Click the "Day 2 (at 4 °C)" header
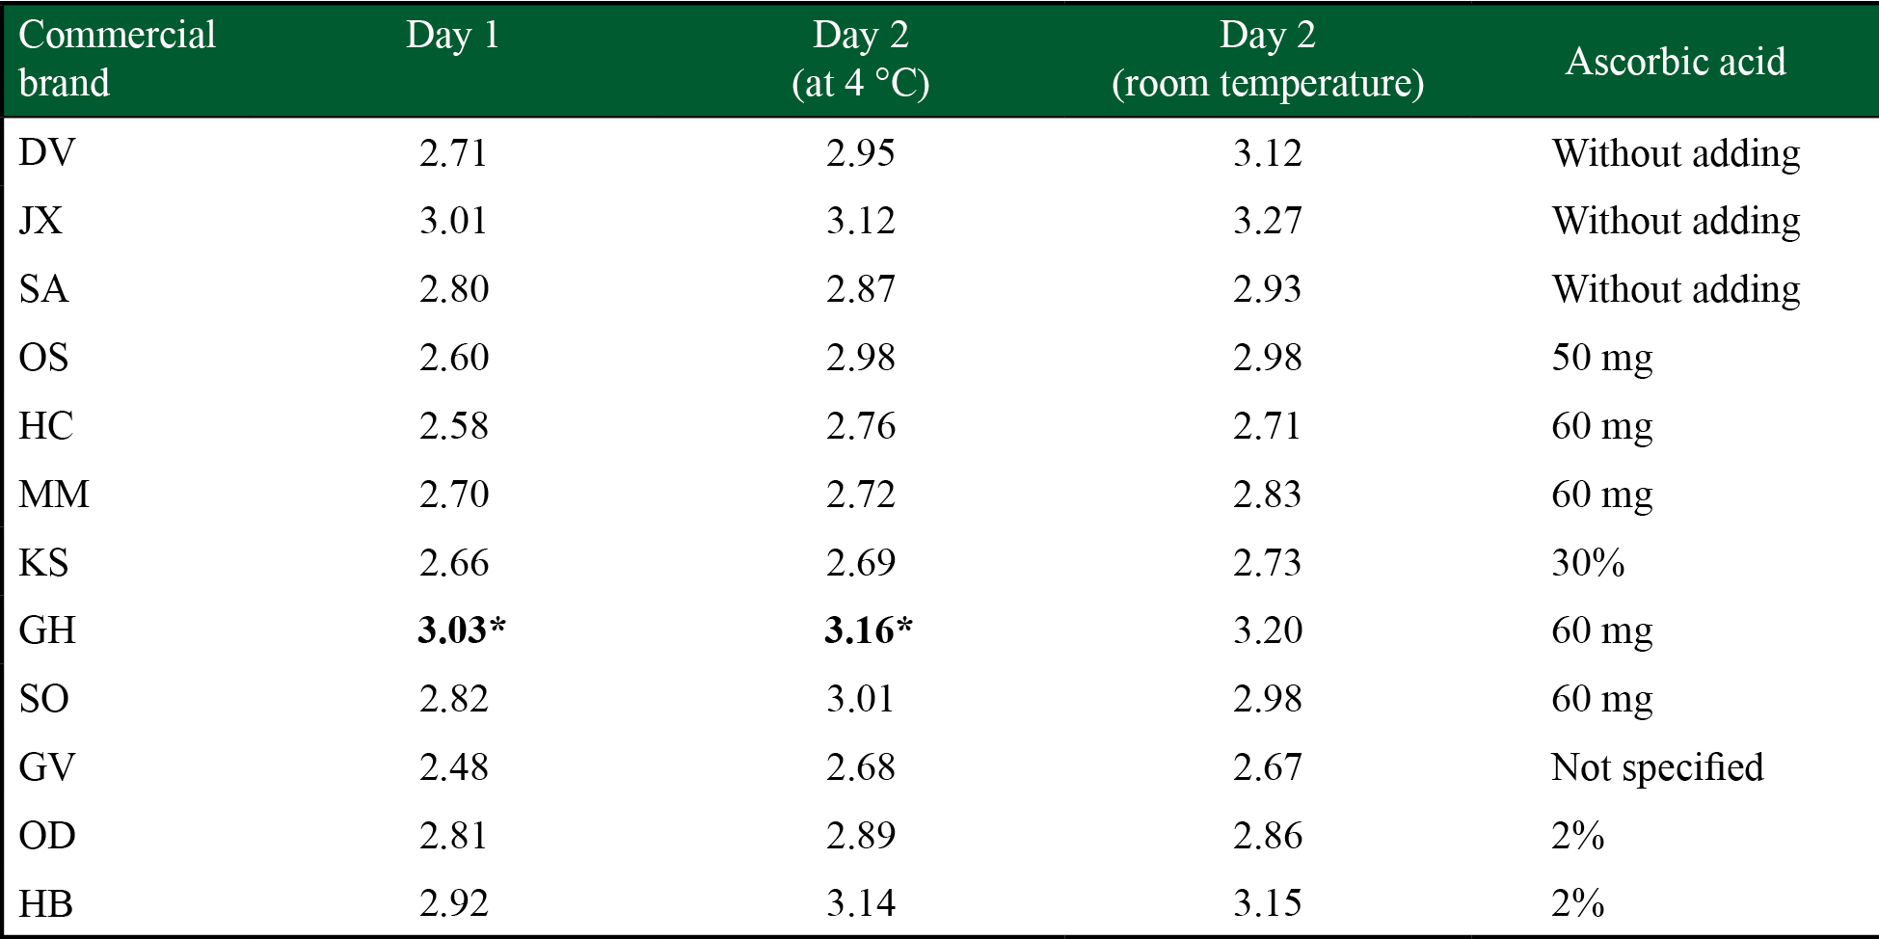The width and height of the screenshot is (1879, 939). click(860, 59)
